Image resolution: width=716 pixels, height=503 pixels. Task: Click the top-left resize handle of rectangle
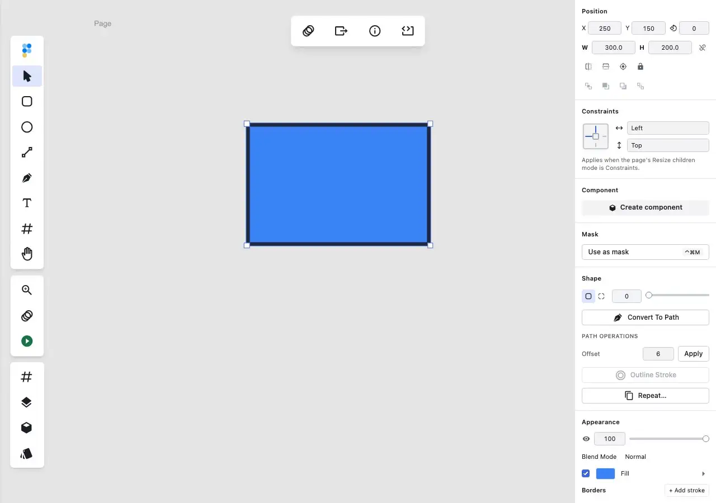[247, 124]
